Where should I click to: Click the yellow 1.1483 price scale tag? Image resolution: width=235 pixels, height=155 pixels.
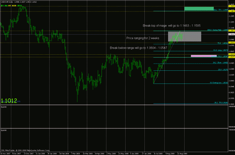(x=232, y=11)
